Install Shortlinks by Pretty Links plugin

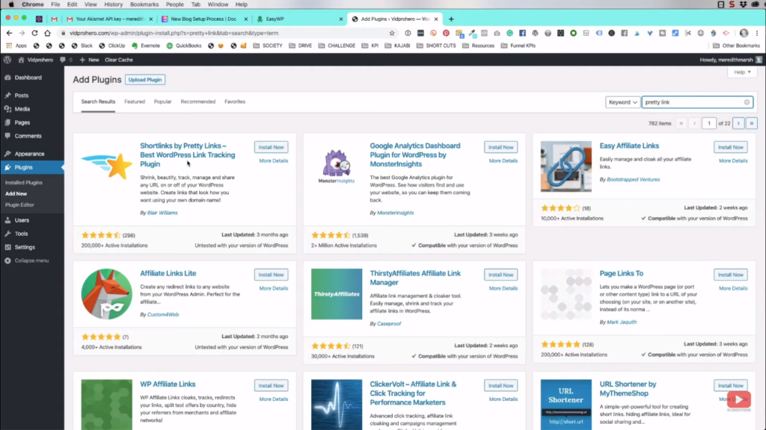click(271, 147)
